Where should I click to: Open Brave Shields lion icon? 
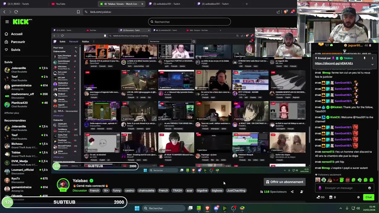coord(285,12)
